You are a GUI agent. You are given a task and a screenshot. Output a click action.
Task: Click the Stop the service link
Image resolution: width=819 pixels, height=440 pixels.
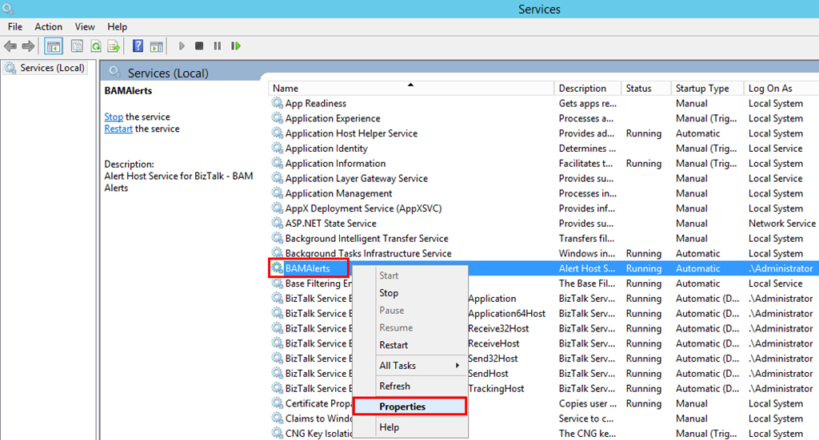[x=114, y=117]
